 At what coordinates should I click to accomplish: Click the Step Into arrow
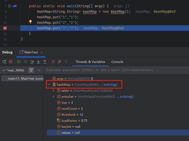pyautogui.click(x=38, y=62)
